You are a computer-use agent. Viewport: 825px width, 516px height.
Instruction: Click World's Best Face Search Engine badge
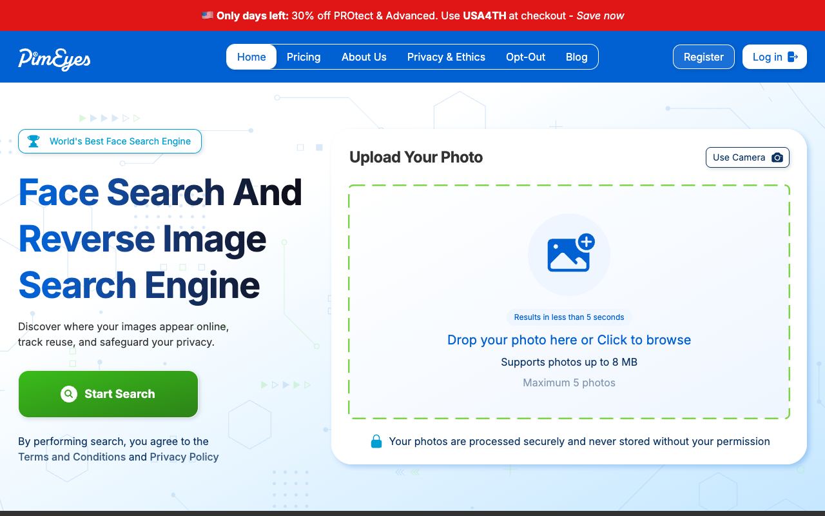click(110, 141)
